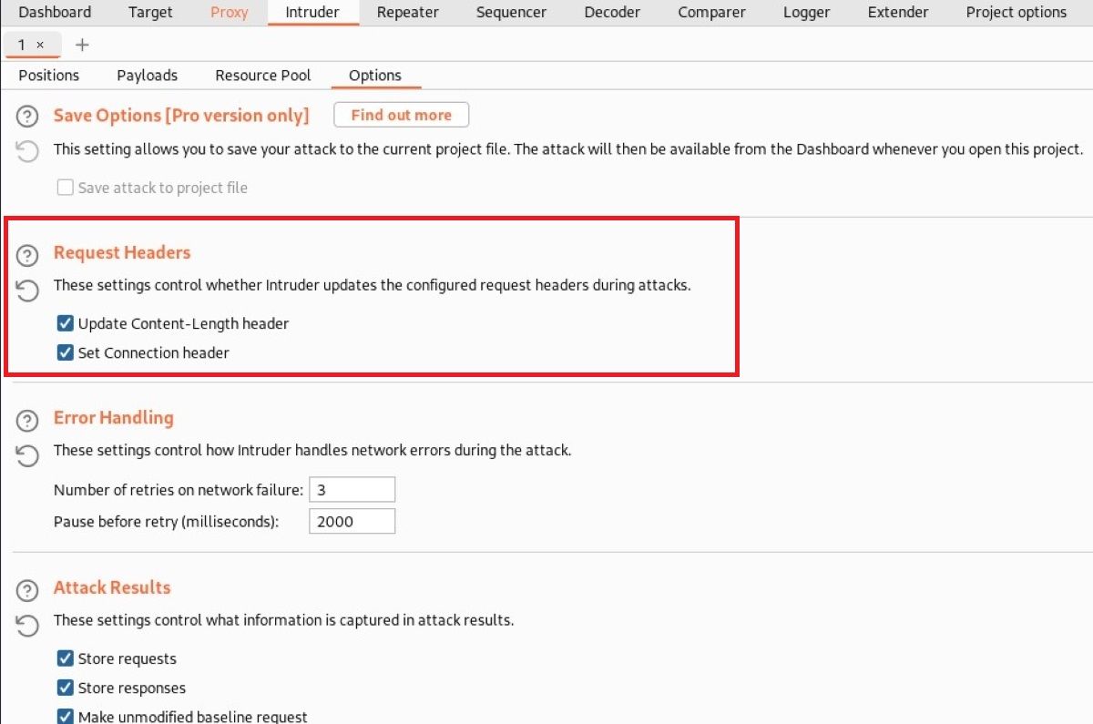The image size is (1093, 724).
Task: Switch to the Sequencer tab
Action: (511, 13)
